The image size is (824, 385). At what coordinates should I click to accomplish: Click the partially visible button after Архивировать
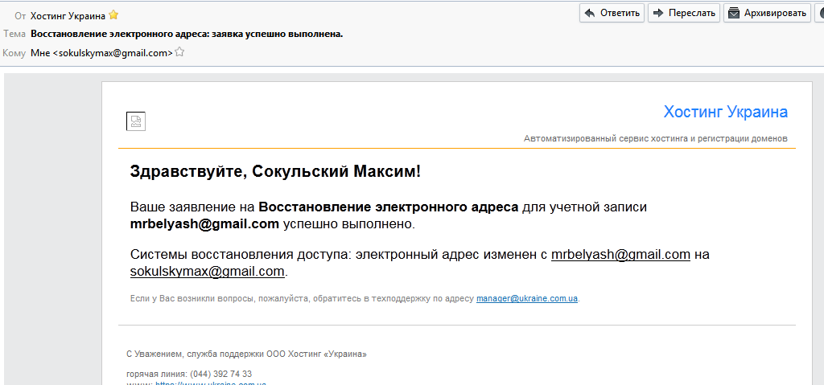[818, 13]
